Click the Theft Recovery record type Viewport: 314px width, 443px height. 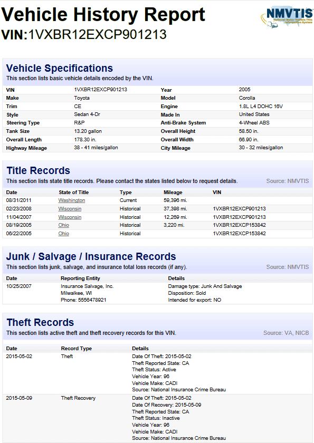78,398
